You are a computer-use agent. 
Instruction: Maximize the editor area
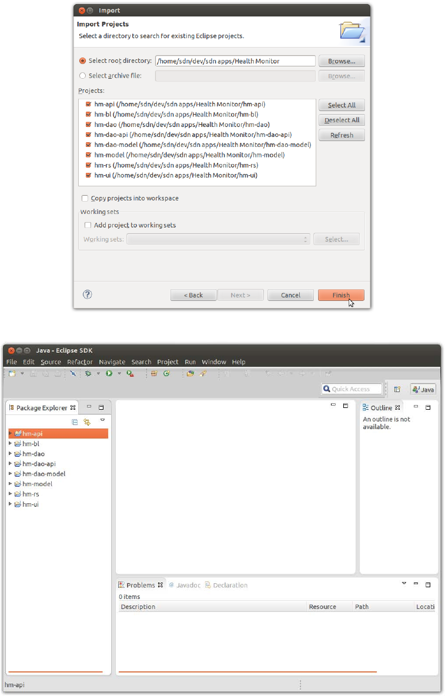pos(346,405)
